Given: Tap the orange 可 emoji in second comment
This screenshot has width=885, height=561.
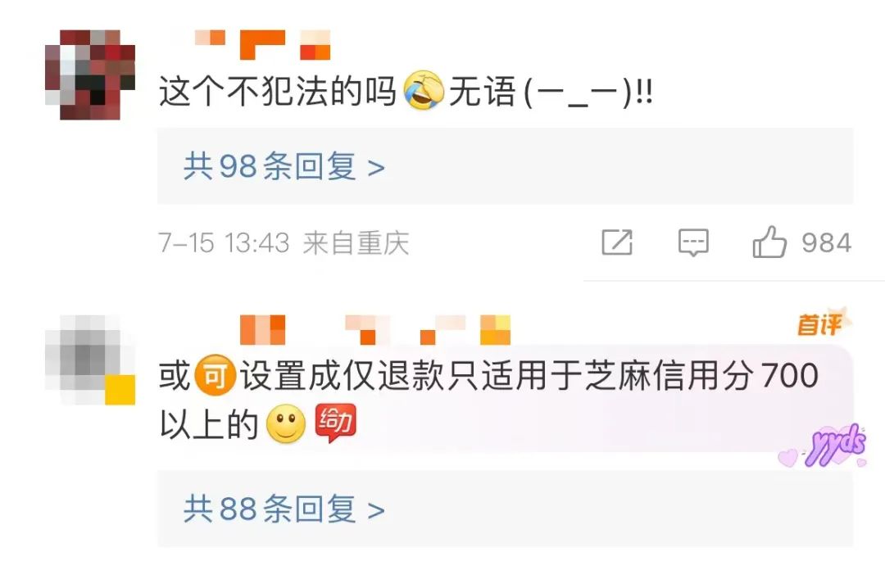Looking at the screenshot, I should 215,375.
